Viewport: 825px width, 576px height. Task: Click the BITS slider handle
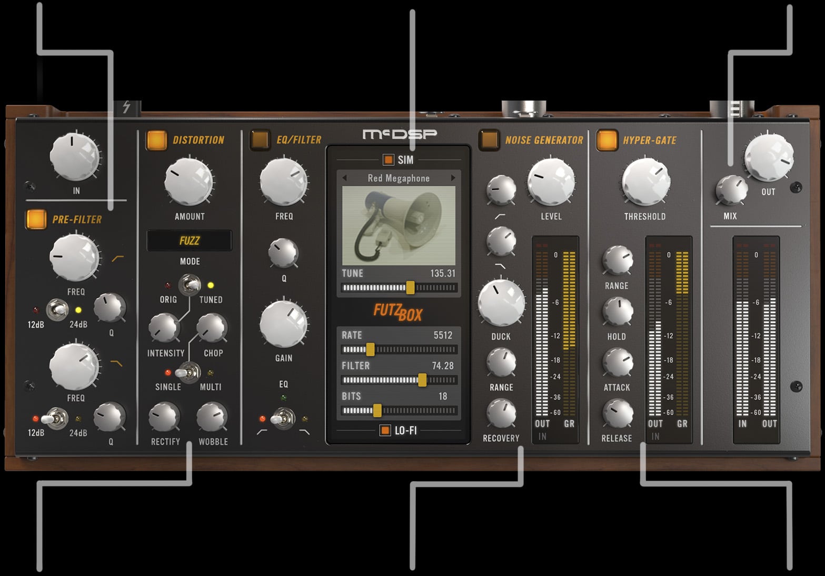coord(377,410)
